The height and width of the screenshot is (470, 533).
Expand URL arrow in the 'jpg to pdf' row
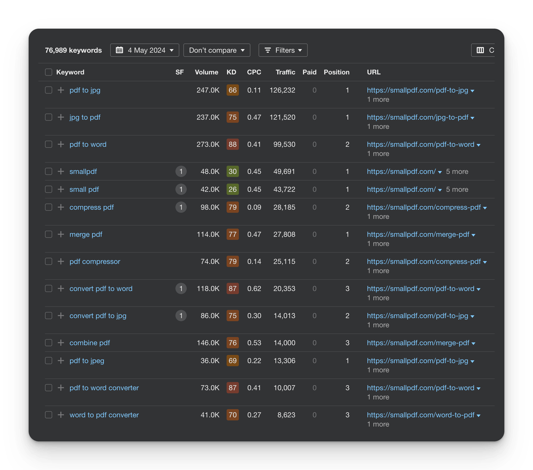pos(472,118)
